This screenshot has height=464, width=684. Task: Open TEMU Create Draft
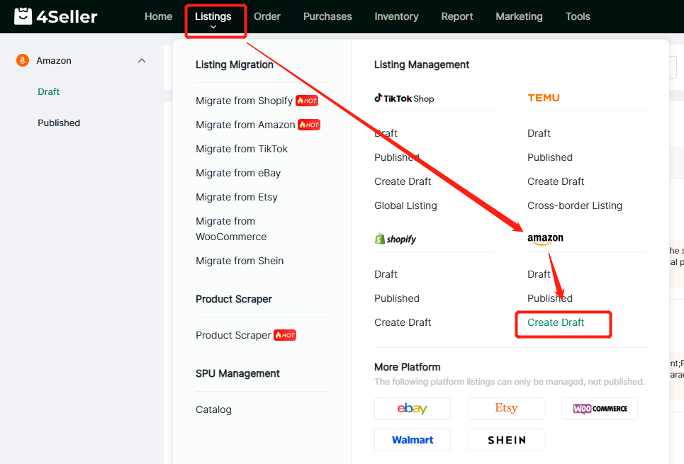[x=556, y=181]
